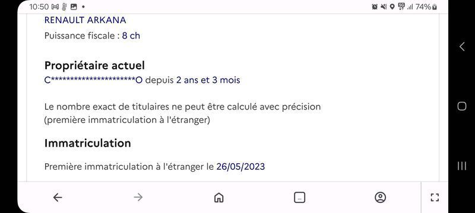Tap the masked owner name C***O
475x213 pixels.
pyautogui.click(x=93, y=80)
